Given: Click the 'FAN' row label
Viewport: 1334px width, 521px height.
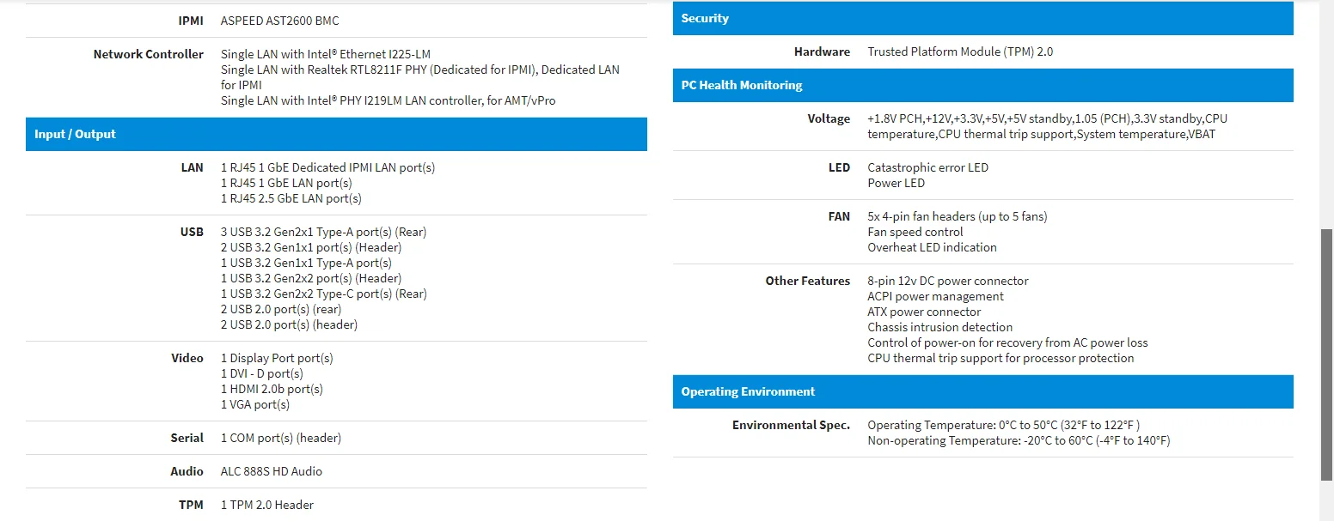Looking at the screenshot, I should (x=839, y=216).
